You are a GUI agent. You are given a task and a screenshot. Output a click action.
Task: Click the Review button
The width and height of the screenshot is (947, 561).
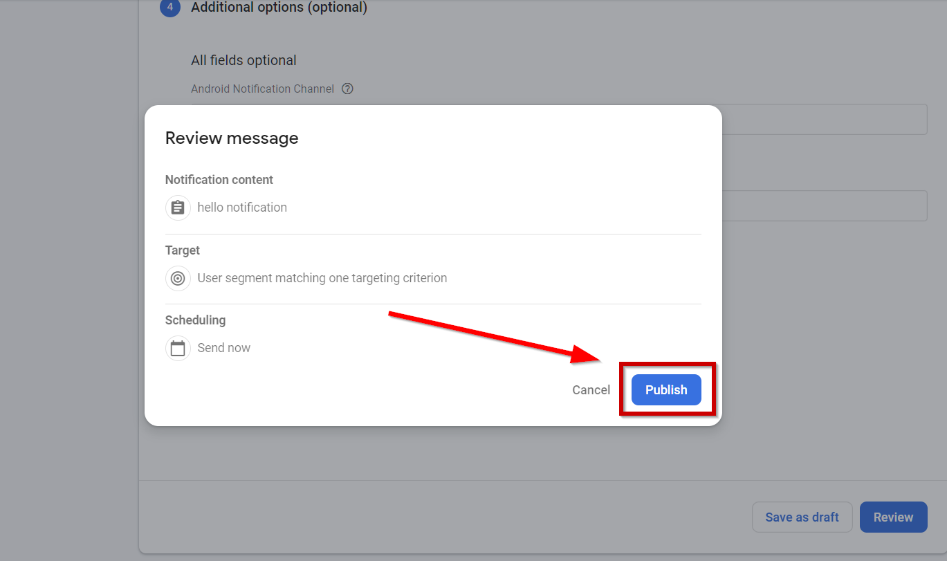click(893, 517)
